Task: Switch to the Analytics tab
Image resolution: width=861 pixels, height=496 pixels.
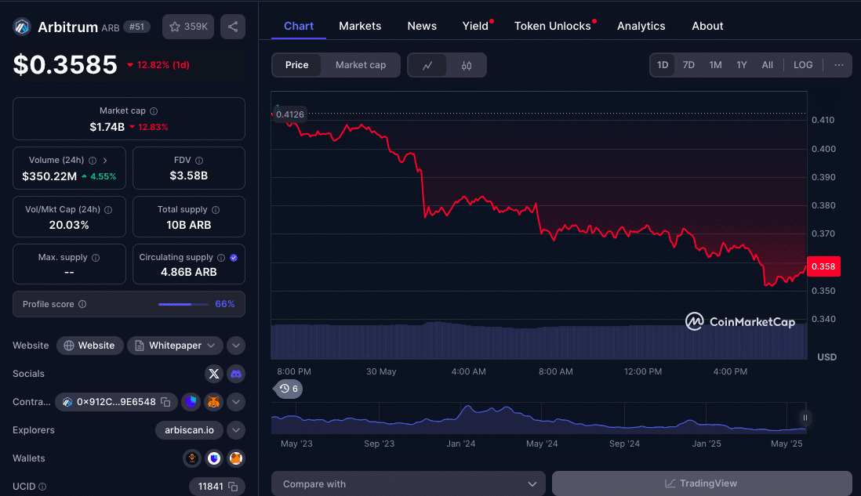Action: [x=641, y=26]
